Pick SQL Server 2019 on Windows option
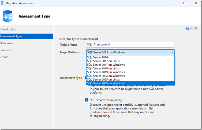Image resolution: width=202 pixels, height=130 pixels. (106, 72)
